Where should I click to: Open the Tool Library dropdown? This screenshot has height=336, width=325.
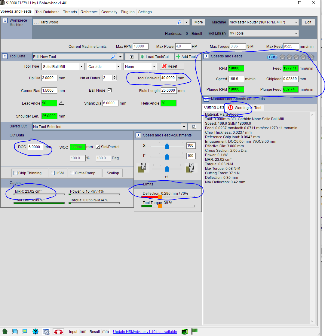tap(296, 33)
